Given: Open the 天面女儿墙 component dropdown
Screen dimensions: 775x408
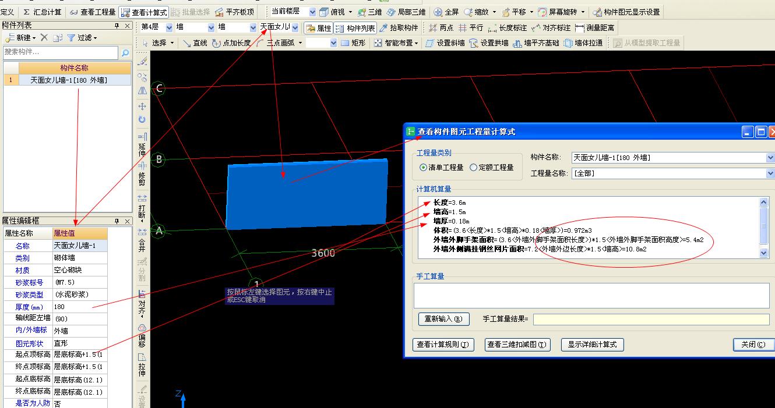Looking at the screenshot, I should (295, 28).
